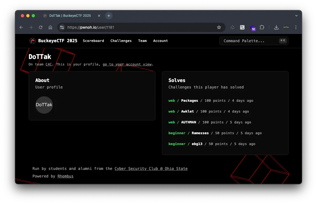This screenshot has height=204, width=317.
Task: Click the BuckeyeCTF logo icon
Action: pyautogui.click(x=32, y=41)
